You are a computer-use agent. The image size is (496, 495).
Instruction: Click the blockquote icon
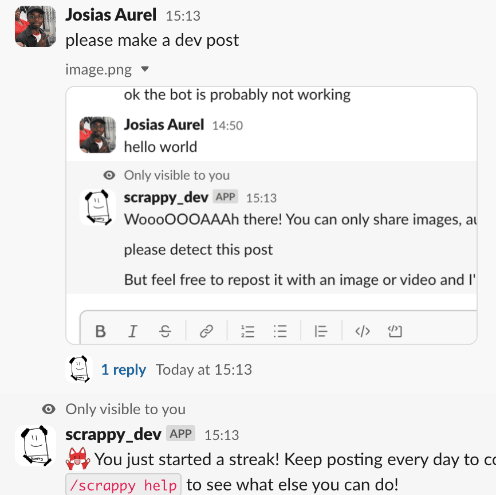click(321, 331)
